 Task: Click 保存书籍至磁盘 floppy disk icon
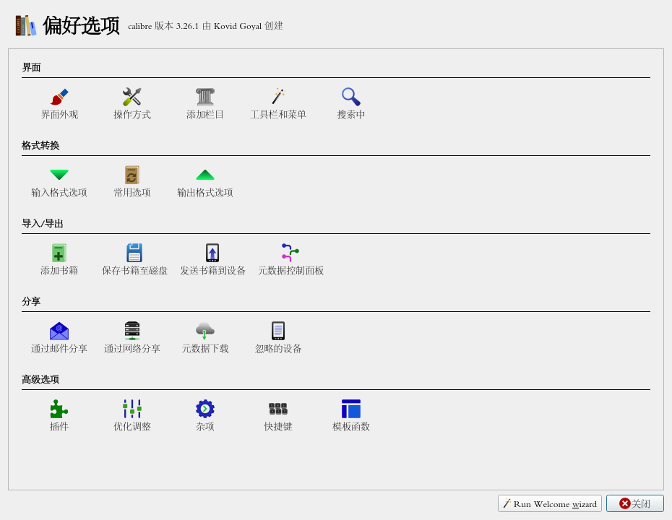coord(134,253)
